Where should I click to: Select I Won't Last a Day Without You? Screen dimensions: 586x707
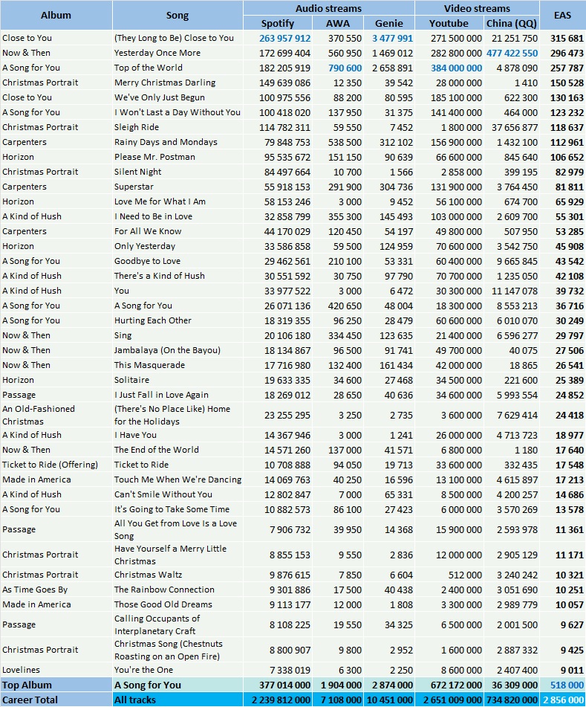click(x=177, y=112)
